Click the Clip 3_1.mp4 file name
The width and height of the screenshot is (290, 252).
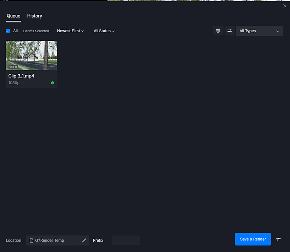point(21,76)
